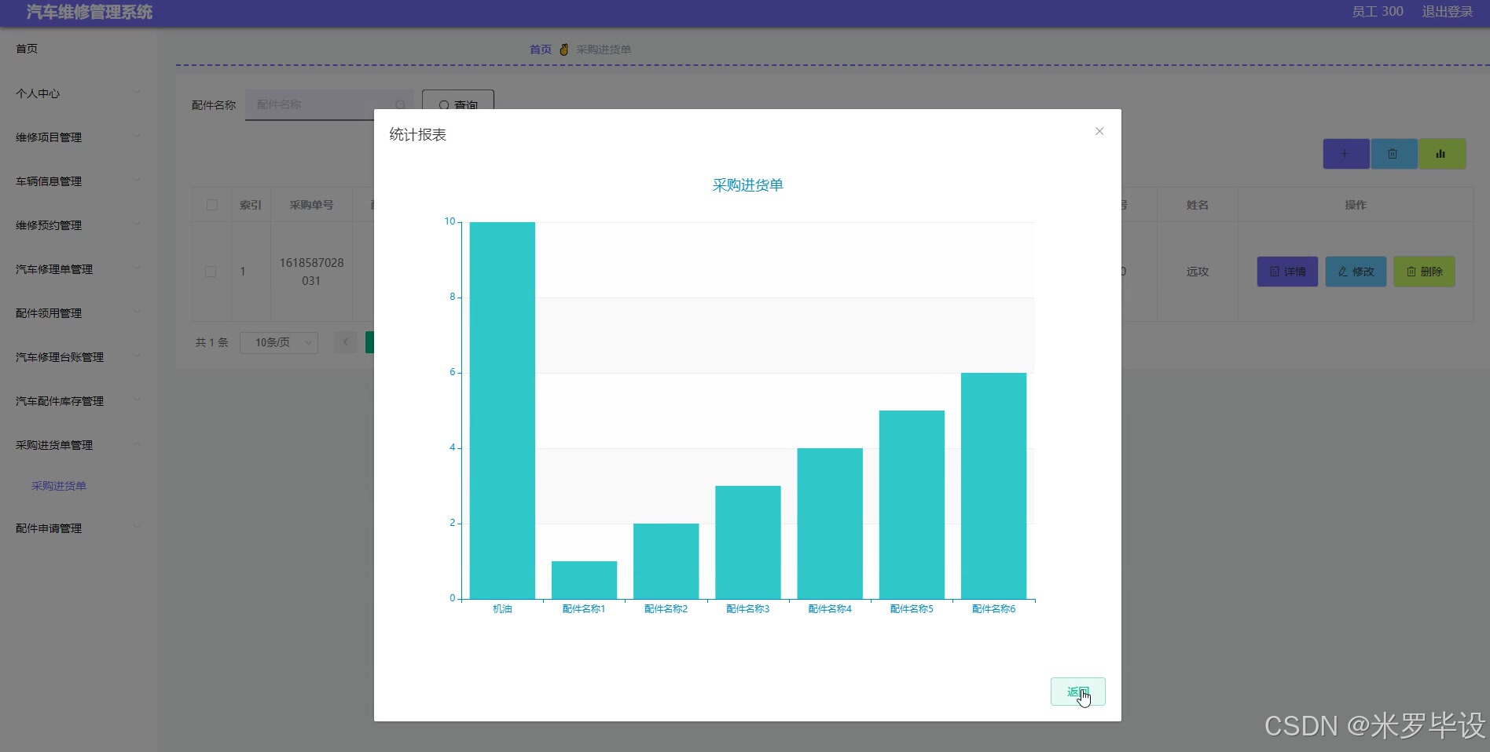Image resolution: width=1490 pixels, height=752 pixels.
Task: Click 退出登录 in the top bar
Action: 1447,12
